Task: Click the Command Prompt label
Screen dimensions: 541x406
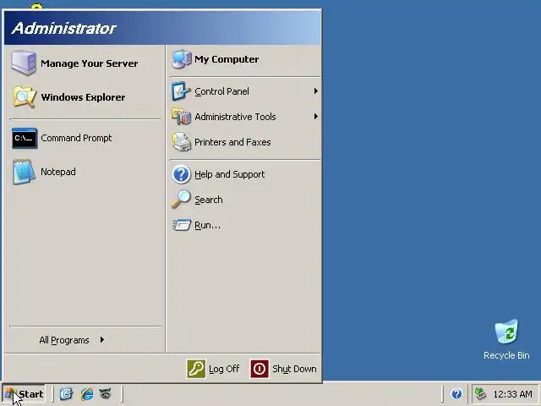Action: [76, 138]
